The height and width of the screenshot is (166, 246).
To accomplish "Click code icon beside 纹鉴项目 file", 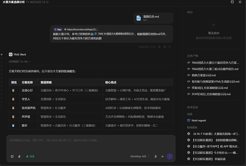I will (189, 87).
